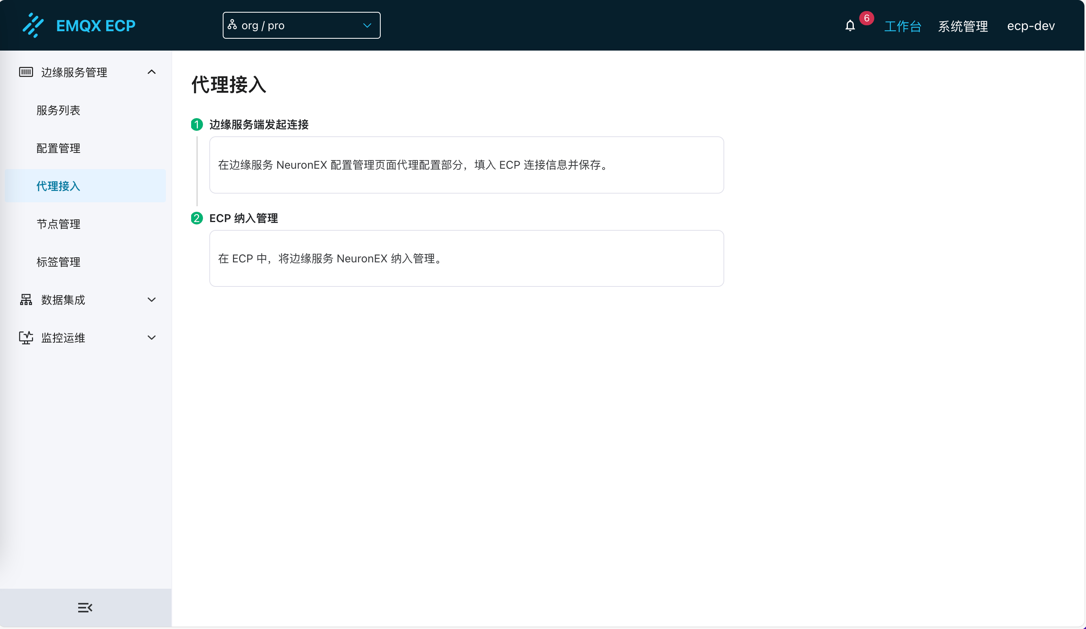The height and width of the screenshot is (629, 1086).
Task: Select 节点管理 sidebar item
Action: click(x=58, y=224)
